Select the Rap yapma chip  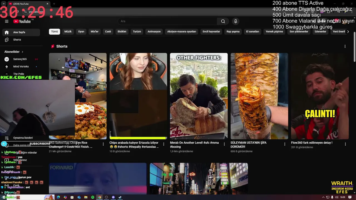(x=233, y=32)
